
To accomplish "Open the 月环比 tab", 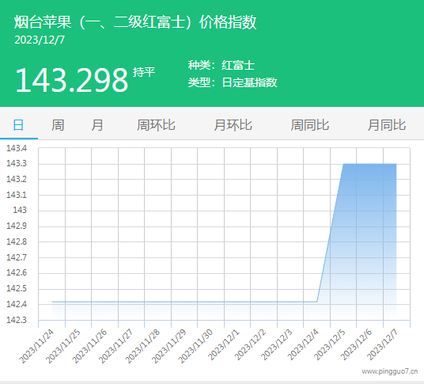I will tap(233, 125).
